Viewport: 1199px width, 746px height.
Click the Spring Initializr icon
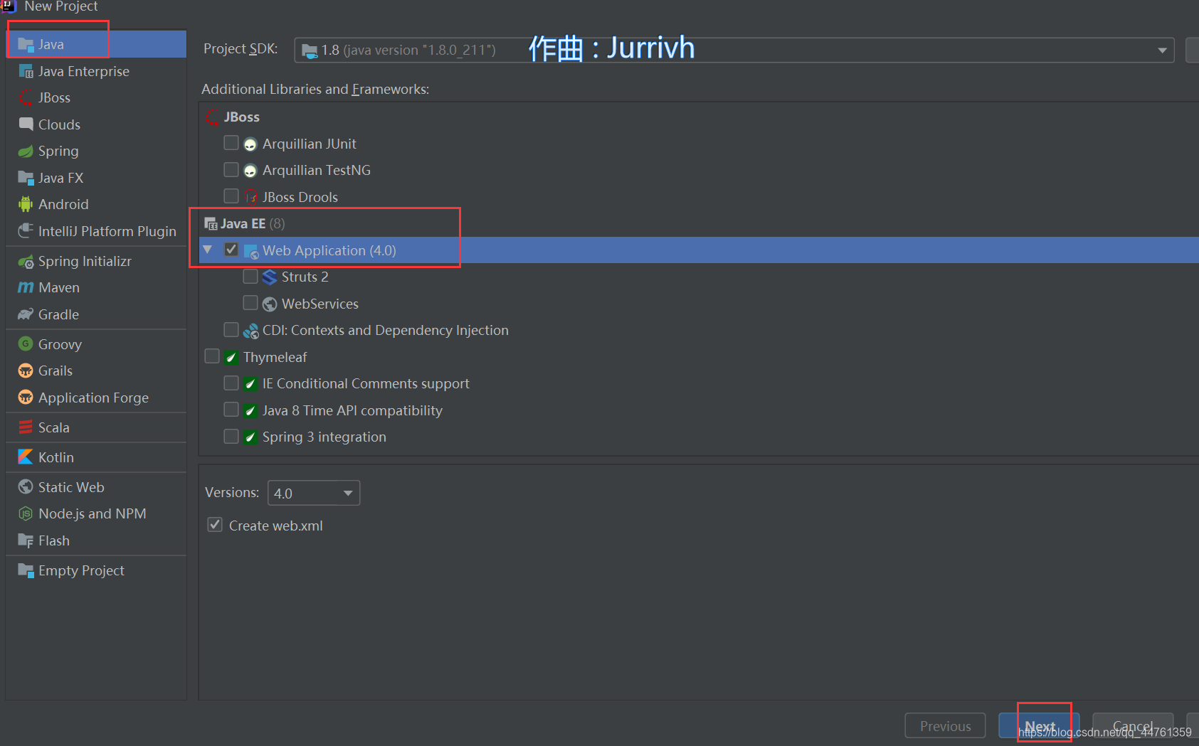(26, 261)
